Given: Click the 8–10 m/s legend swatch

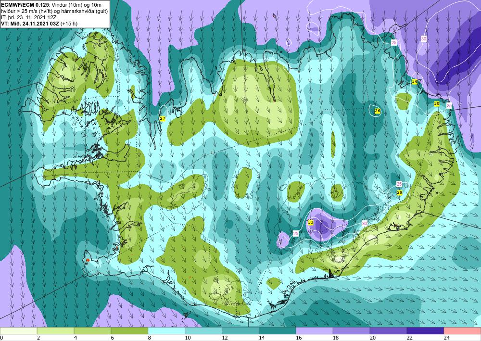Looking at the screenshot, I should click(166, 331).
